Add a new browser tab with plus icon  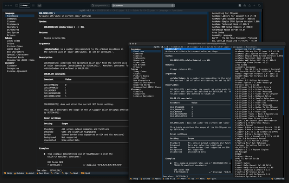tap(254, 6)
